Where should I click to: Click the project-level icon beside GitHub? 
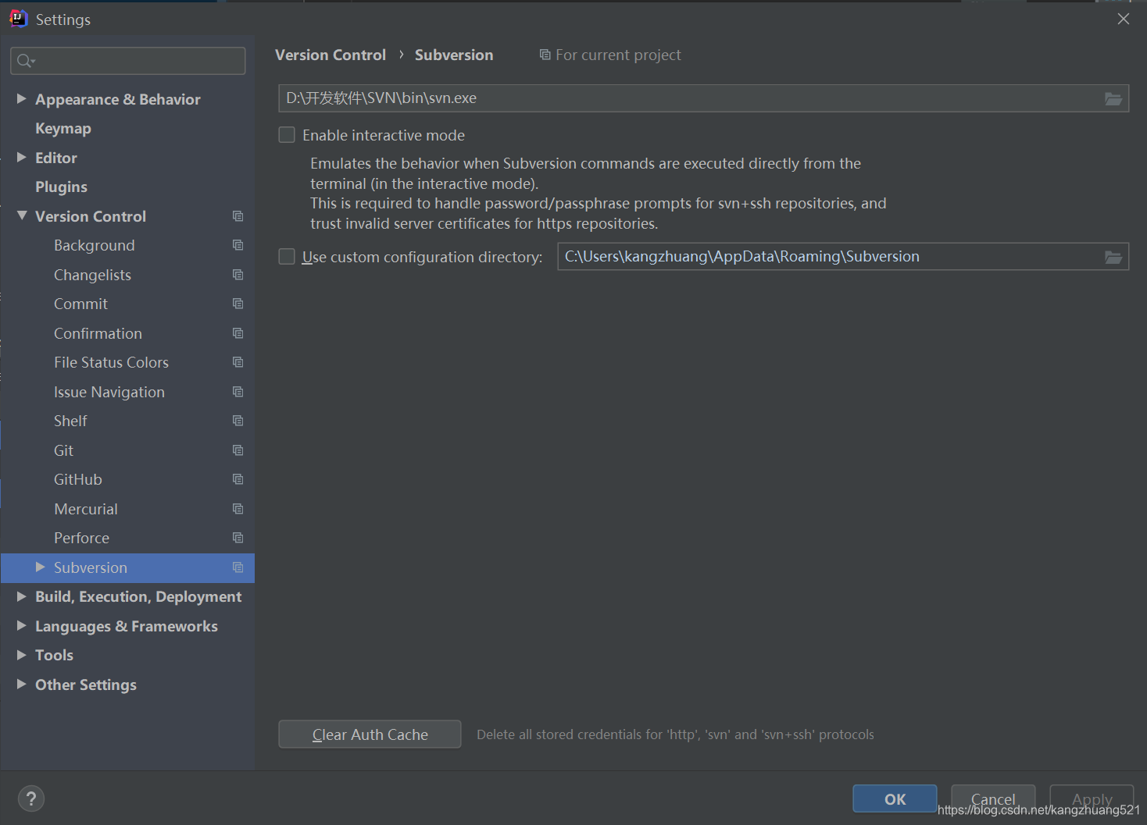click(x=238, y=479)
